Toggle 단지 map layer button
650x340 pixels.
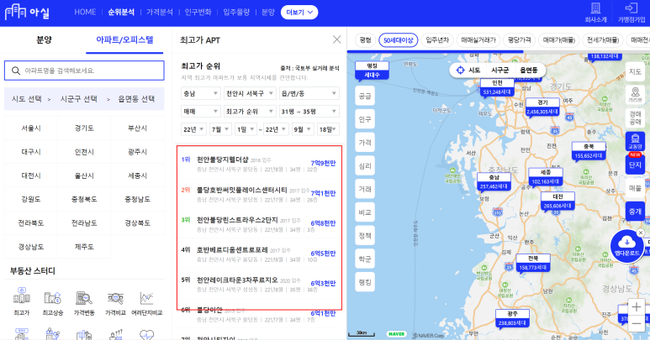(635, 165)
